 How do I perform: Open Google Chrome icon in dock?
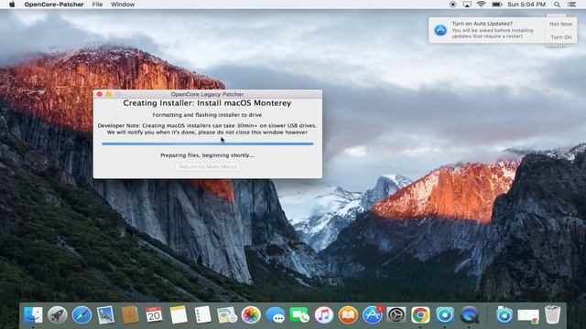(x=420, y=314)
